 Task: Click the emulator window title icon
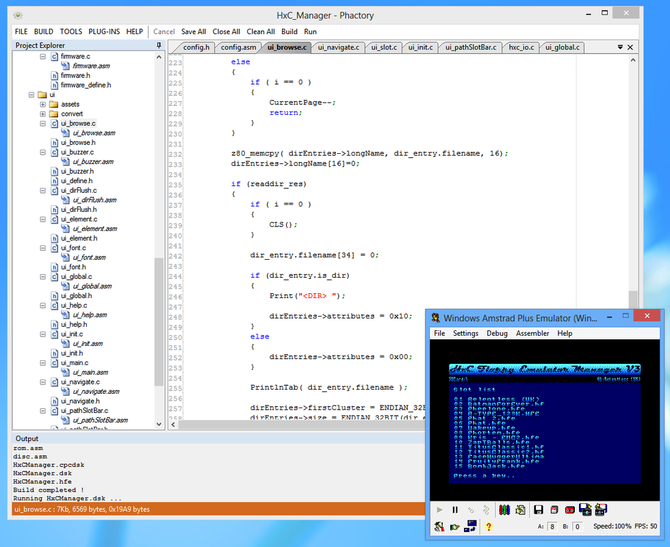point(435,318)
